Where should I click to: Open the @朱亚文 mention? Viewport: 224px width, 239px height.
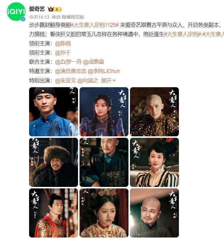click(66, 80)
